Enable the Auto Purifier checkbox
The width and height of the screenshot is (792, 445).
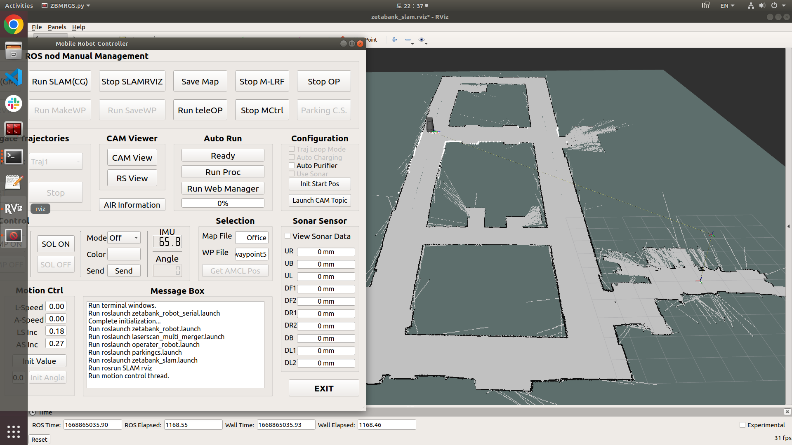[292, 166]
